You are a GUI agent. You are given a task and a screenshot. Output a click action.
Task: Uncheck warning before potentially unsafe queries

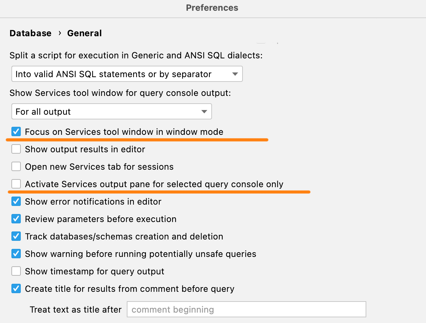pyautogui.click(x=16, y=254)
